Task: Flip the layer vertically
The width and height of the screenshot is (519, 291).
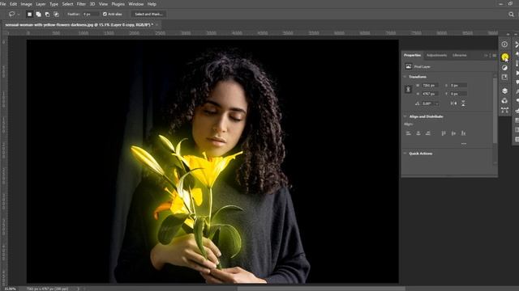Action: pyautogui.click(x=463, y=103)
